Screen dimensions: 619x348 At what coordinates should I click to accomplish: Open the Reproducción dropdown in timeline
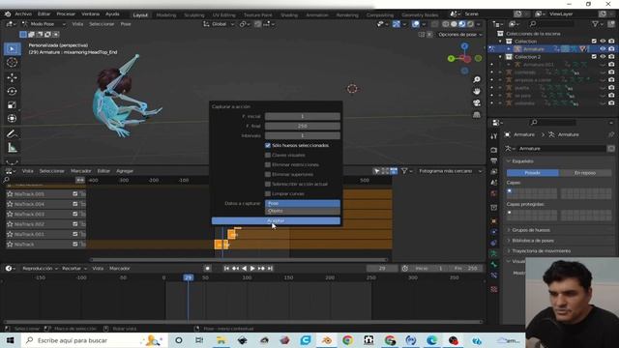tap(40, 269)
